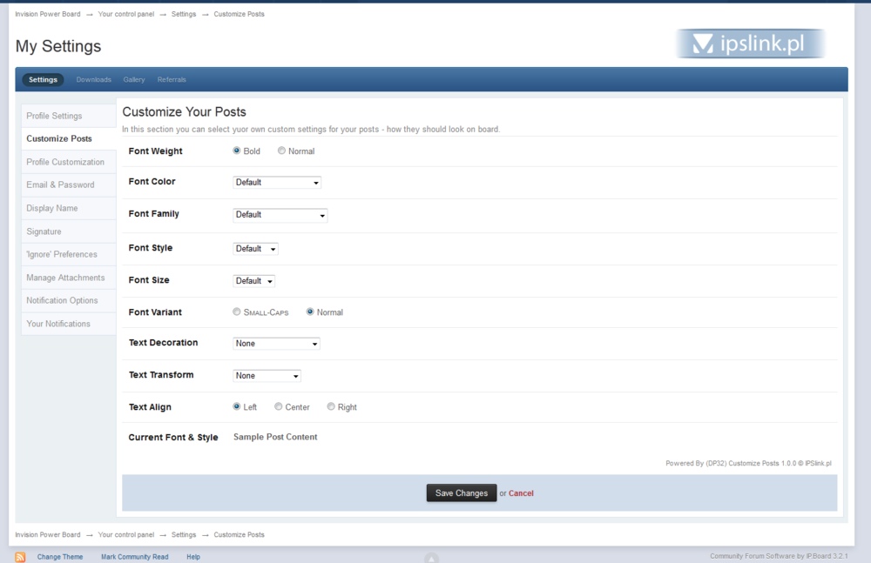Set text align to Right
This screenshot has width=871, height=563.
(331, 406)
